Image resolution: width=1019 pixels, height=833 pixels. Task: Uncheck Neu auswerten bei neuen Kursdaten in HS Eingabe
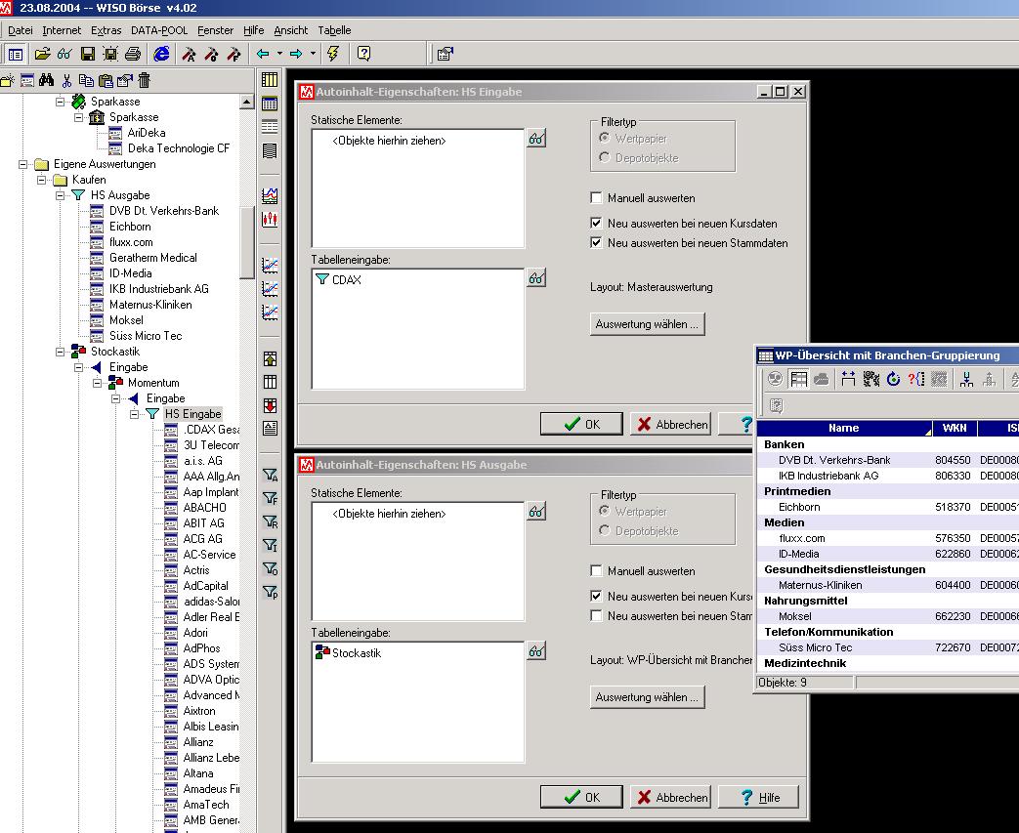point(596,223)
